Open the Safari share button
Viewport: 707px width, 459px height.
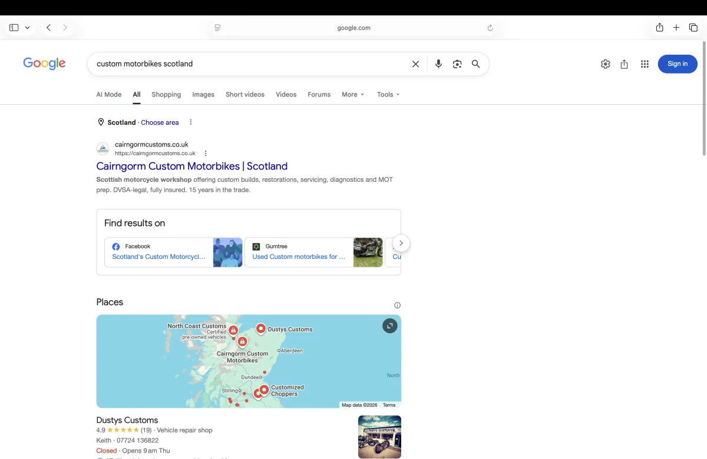(660, 28)
